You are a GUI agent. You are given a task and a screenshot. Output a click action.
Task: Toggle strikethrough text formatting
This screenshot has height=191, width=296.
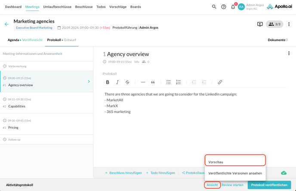pyautogui.click(x=127, y=82)
